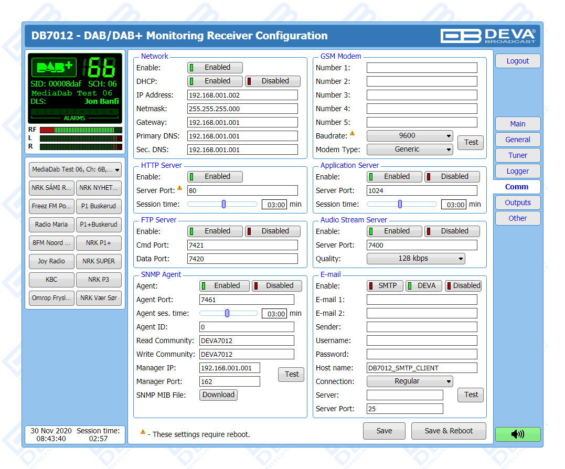
Task: Open the Outputs tab
Action: coord(517,202)
